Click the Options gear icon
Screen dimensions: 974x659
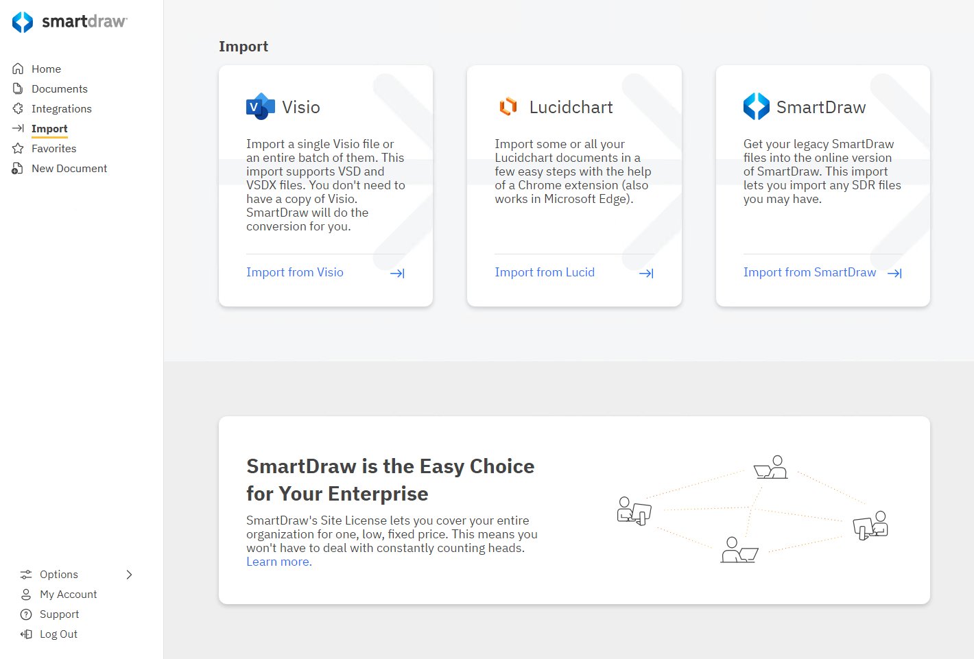pos(25,574)
